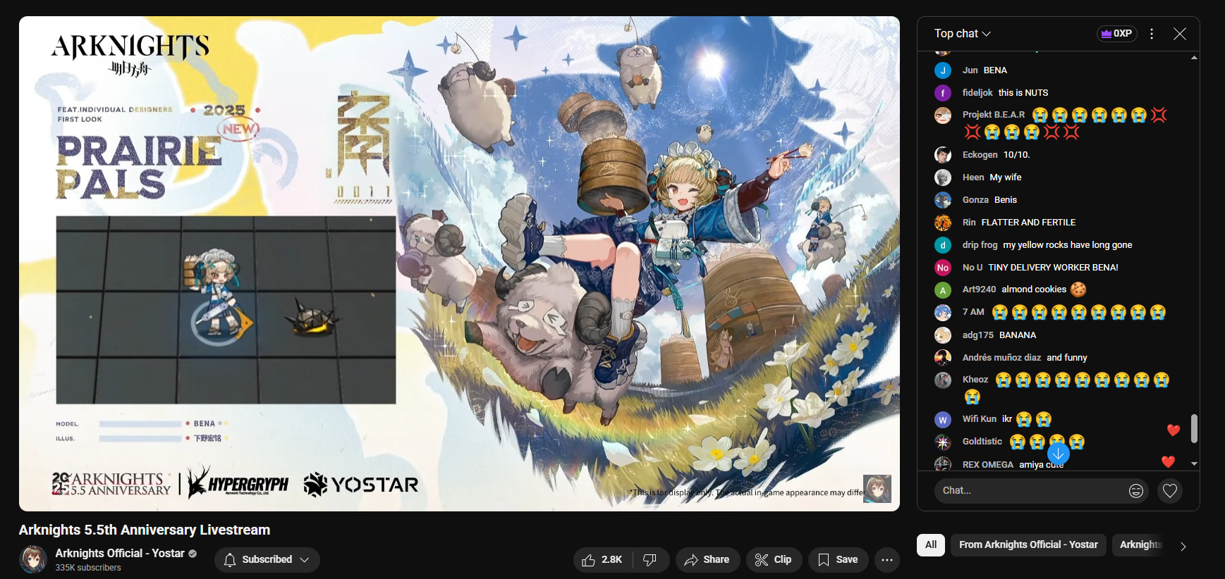This screenshot has height=579, width=1225.
Task: Click Kheoz's chat avatar
Action: point(943,380)
